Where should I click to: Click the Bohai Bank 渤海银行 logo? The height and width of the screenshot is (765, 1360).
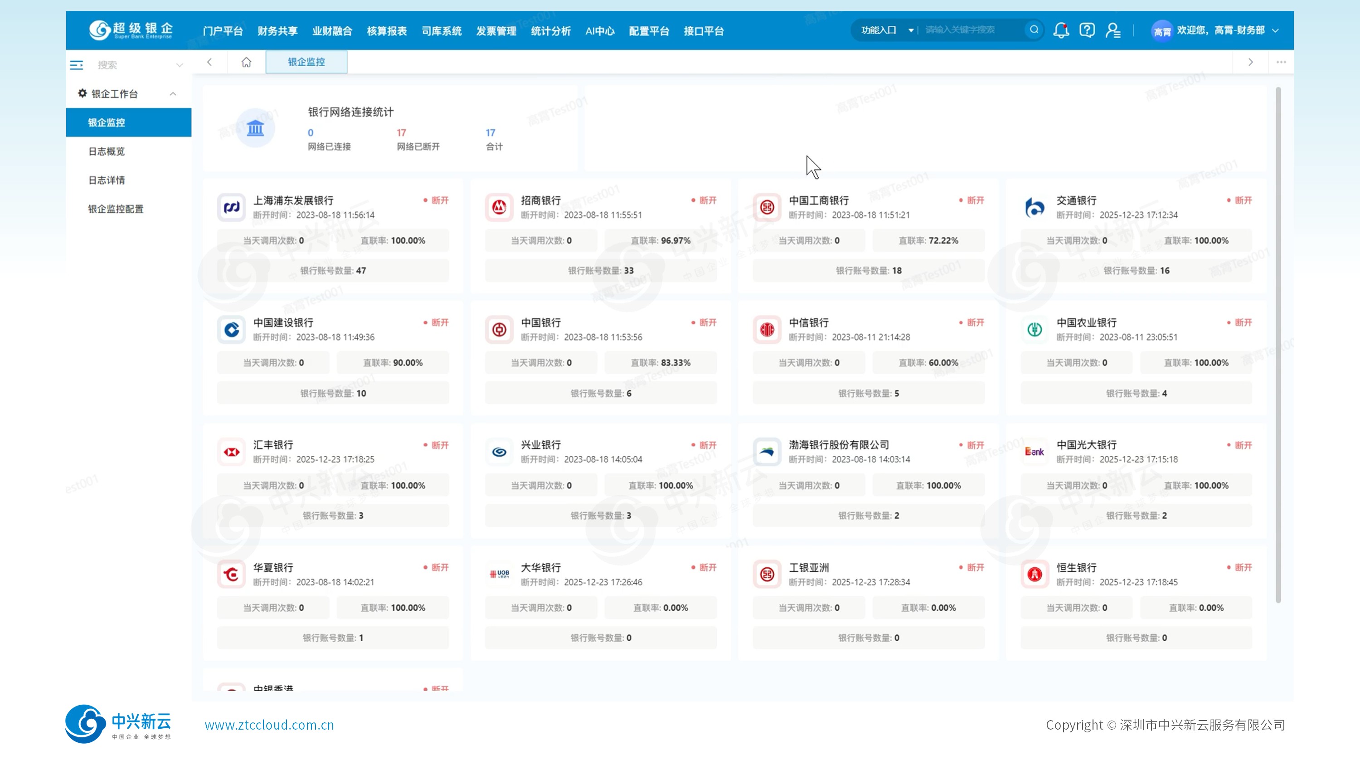pos(767,452)
